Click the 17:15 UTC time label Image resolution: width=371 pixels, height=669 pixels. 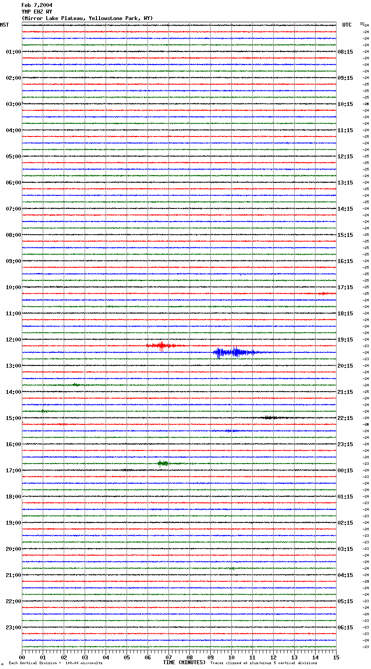coord(345,287)
